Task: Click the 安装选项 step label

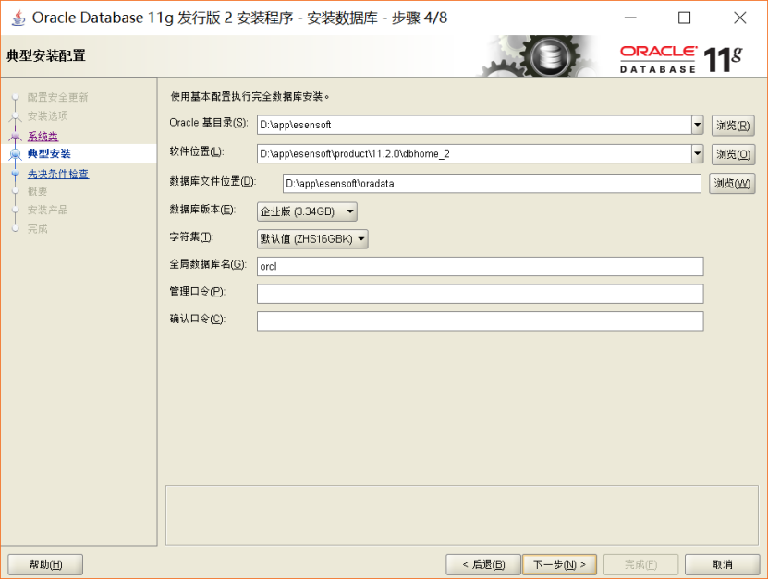Action: click(x=47, y=116)
